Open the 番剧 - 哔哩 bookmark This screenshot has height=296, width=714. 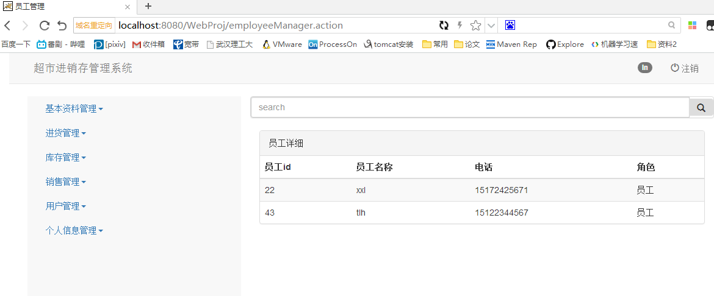point(60,44)
